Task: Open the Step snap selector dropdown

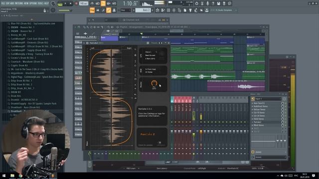Action: tap(125, 10)
